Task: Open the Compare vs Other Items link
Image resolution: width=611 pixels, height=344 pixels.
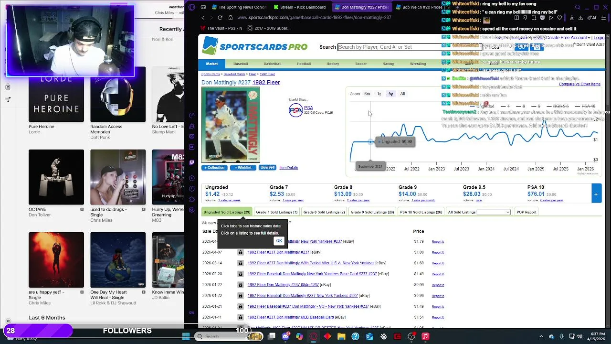Action: pyautogui.click(x=579, y=84)
